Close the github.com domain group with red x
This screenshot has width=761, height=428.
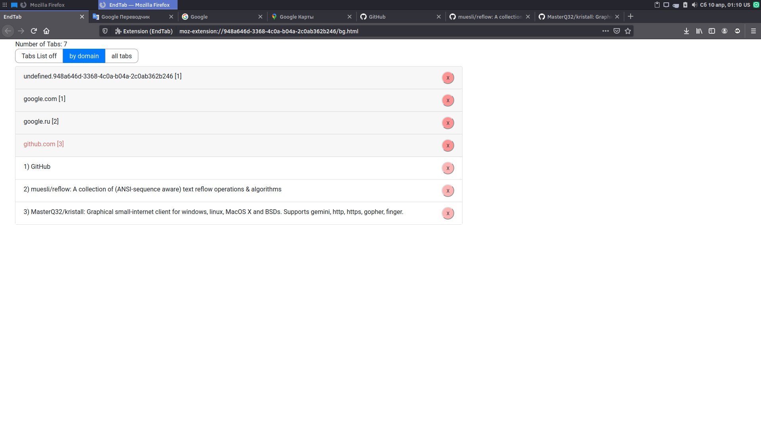tap(448, 145)
